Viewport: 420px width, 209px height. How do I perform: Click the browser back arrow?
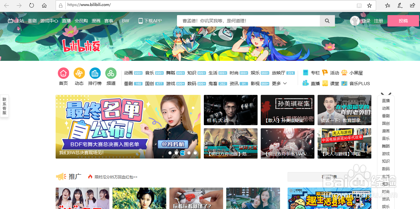6,5
